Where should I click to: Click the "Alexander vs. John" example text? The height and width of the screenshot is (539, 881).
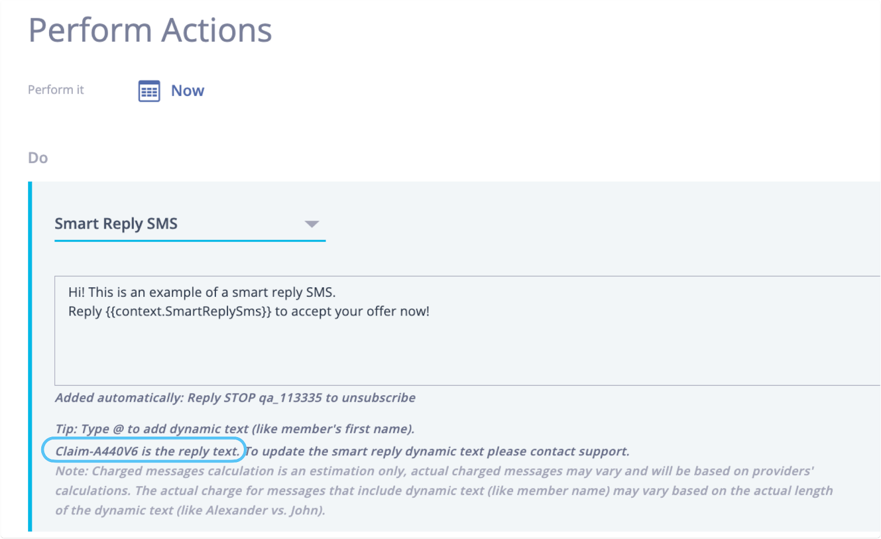264,510
